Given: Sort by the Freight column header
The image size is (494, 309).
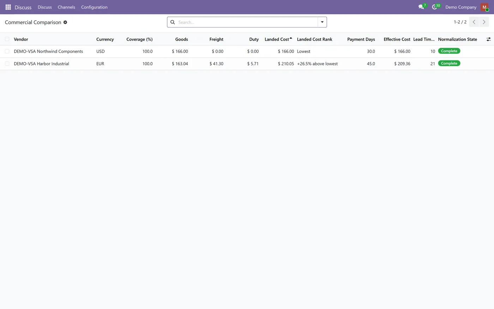Looking at the screenshot, I should coord(216,39).
